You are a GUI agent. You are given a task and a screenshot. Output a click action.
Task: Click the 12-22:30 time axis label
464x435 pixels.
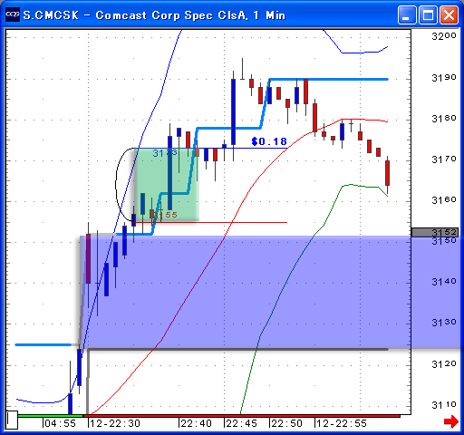(115, 423)
